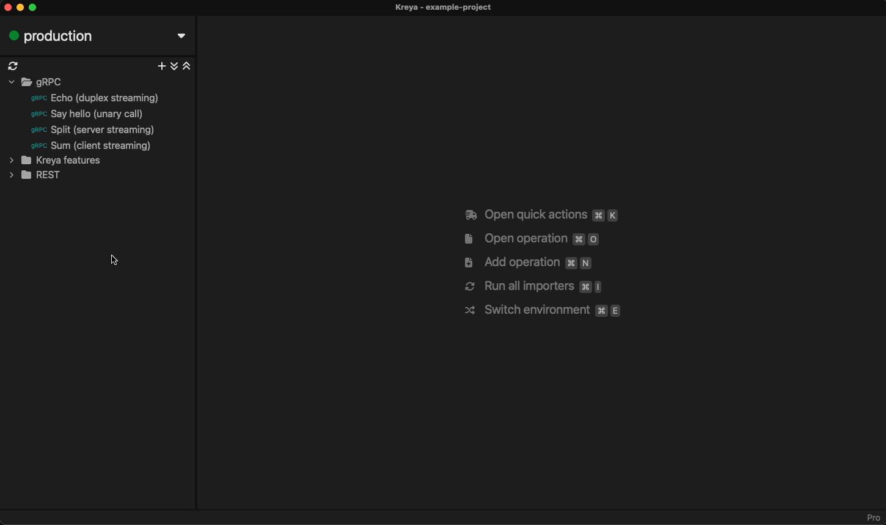
Task: Select the Say hello (unary call) operation
Action: pos(97,114)
